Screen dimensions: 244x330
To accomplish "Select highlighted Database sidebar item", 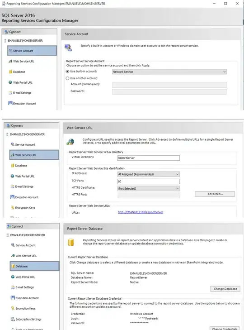I will (34, 266).
